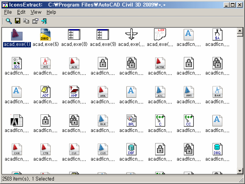245x184 pixels.
Task: Click the Search For Icons magnifier toolbar button
Action: point(8,21)
